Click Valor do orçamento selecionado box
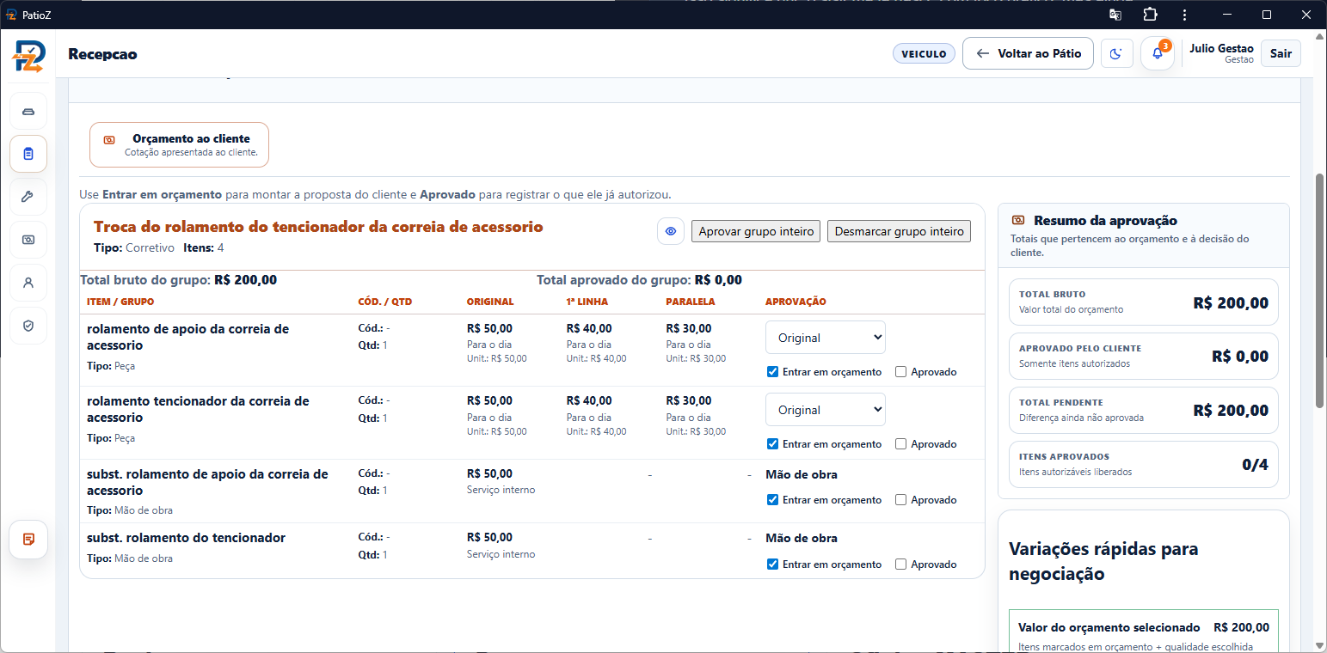 [x=1144, y=631]
